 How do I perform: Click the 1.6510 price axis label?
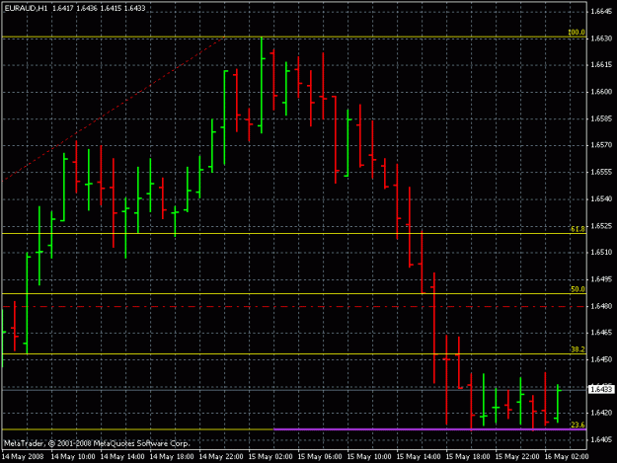(x=601, y=252)
